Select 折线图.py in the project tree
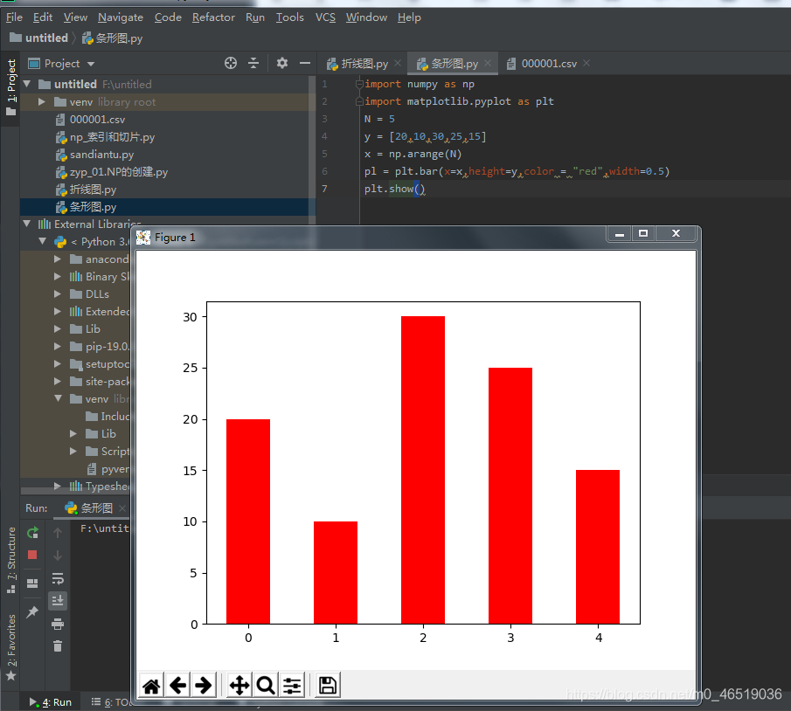The width and height of the screenshot is (791, 711). pos(93,190)
